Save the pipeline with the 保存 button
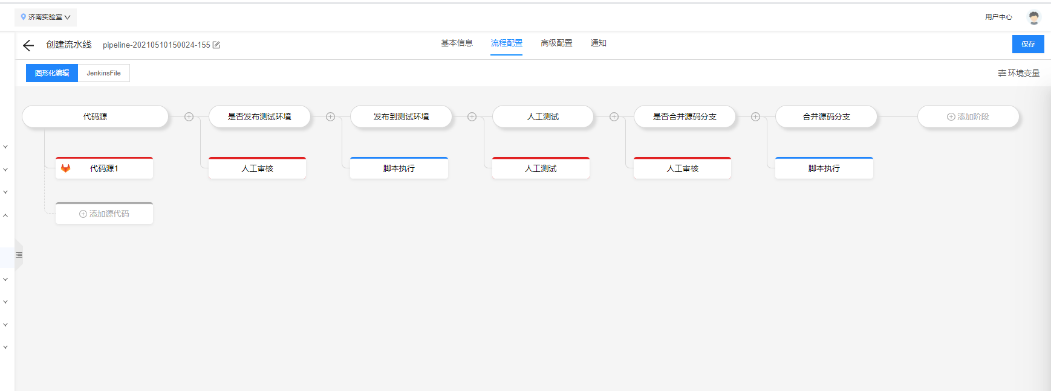Screen dimensions: 1051x391 1028,44
